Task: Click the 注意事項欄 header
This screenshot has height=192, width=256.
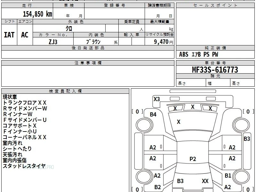Action: click(x=88, y=63)
